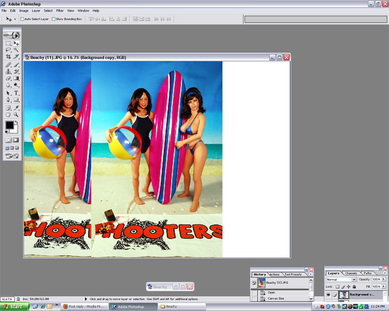This screenshot has height=311, width=389.
Task: Select the Rectangular Marquee tool
Action: [x=8, y=43]
